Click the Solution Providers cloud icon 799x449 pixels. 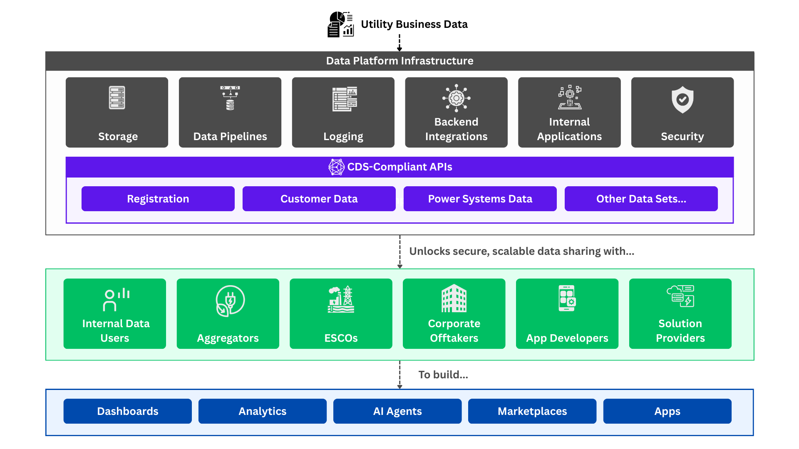point(680,296)
